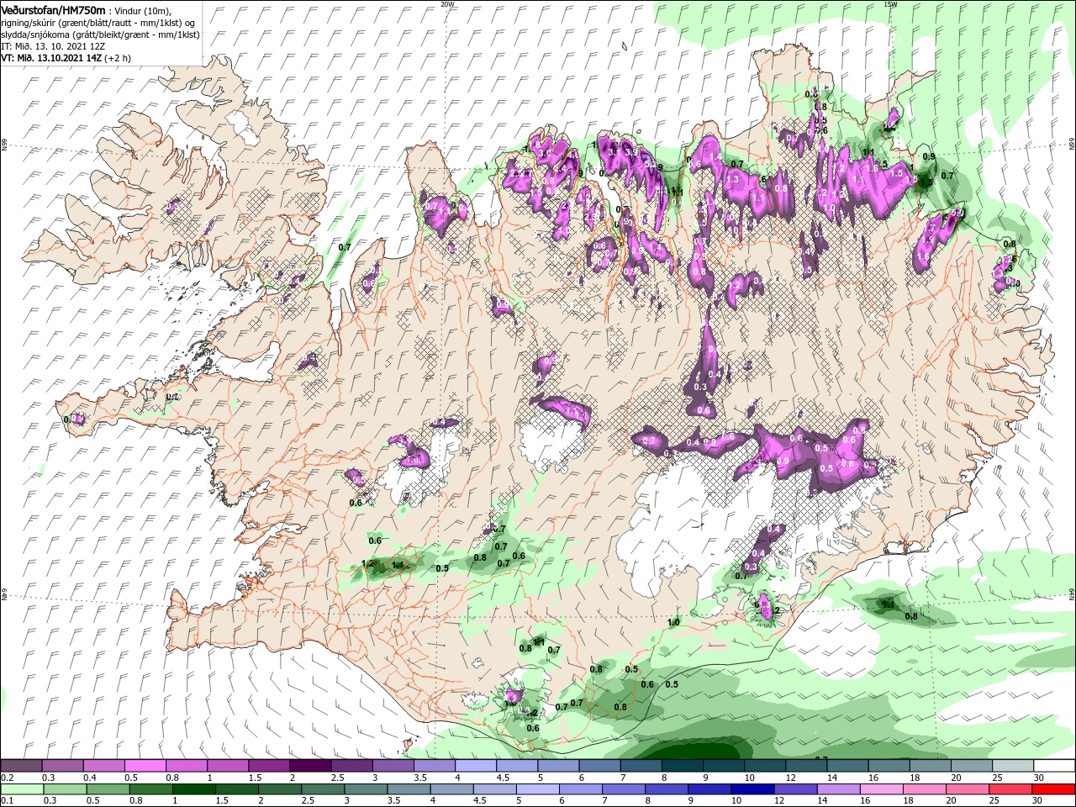Pick the light lavender snow swatch labeled 4
This screenshot has width=1076, height=807.
pos(475,766)
